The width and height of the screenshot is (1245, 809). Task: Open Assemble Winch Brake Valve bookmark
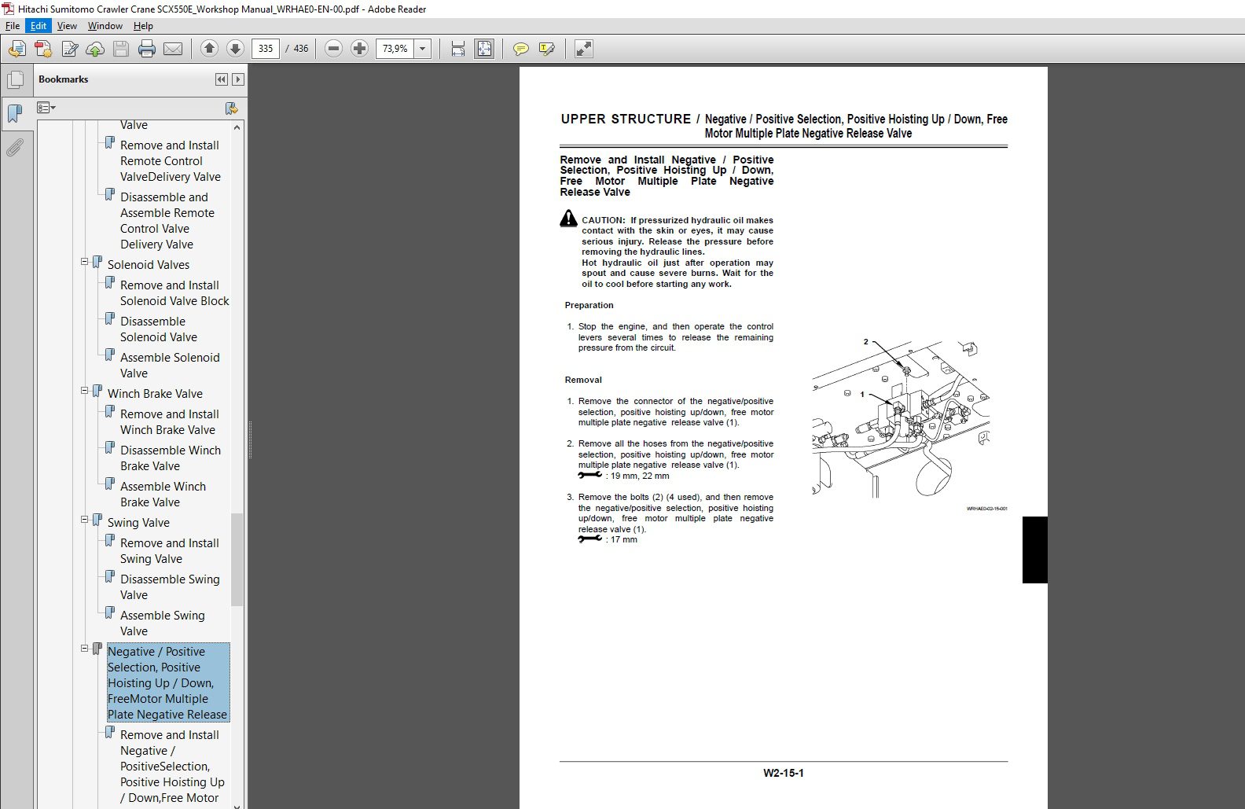163,495
